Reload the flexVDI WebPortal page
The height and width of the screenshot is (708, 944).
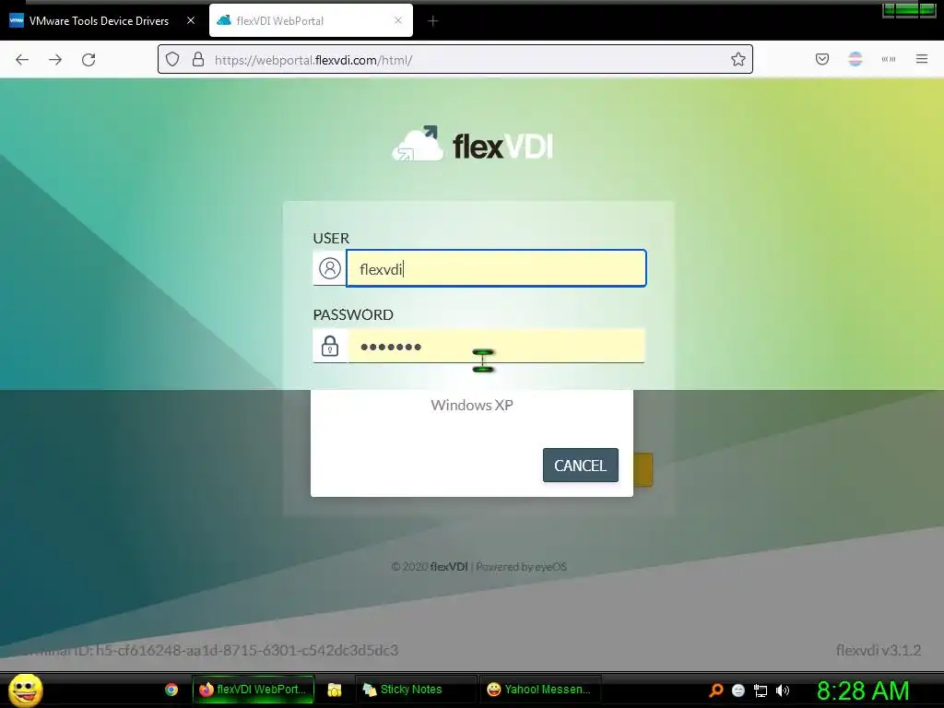(88, 60)
